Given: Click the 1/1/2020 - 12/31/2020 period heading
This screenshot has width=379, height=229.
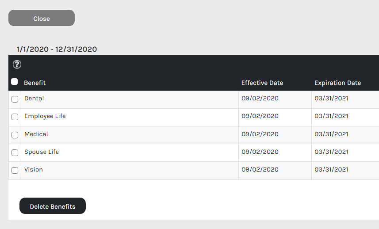Looking at the screenshot, I should (x=57, y=49).
